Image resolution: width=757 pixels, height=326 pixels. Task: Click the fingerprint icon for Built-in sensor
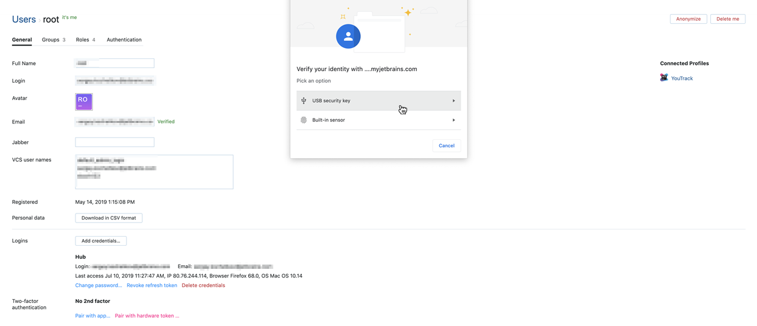tap(304, 120)
